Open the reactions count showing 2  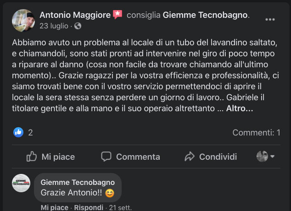pos(30,133)
